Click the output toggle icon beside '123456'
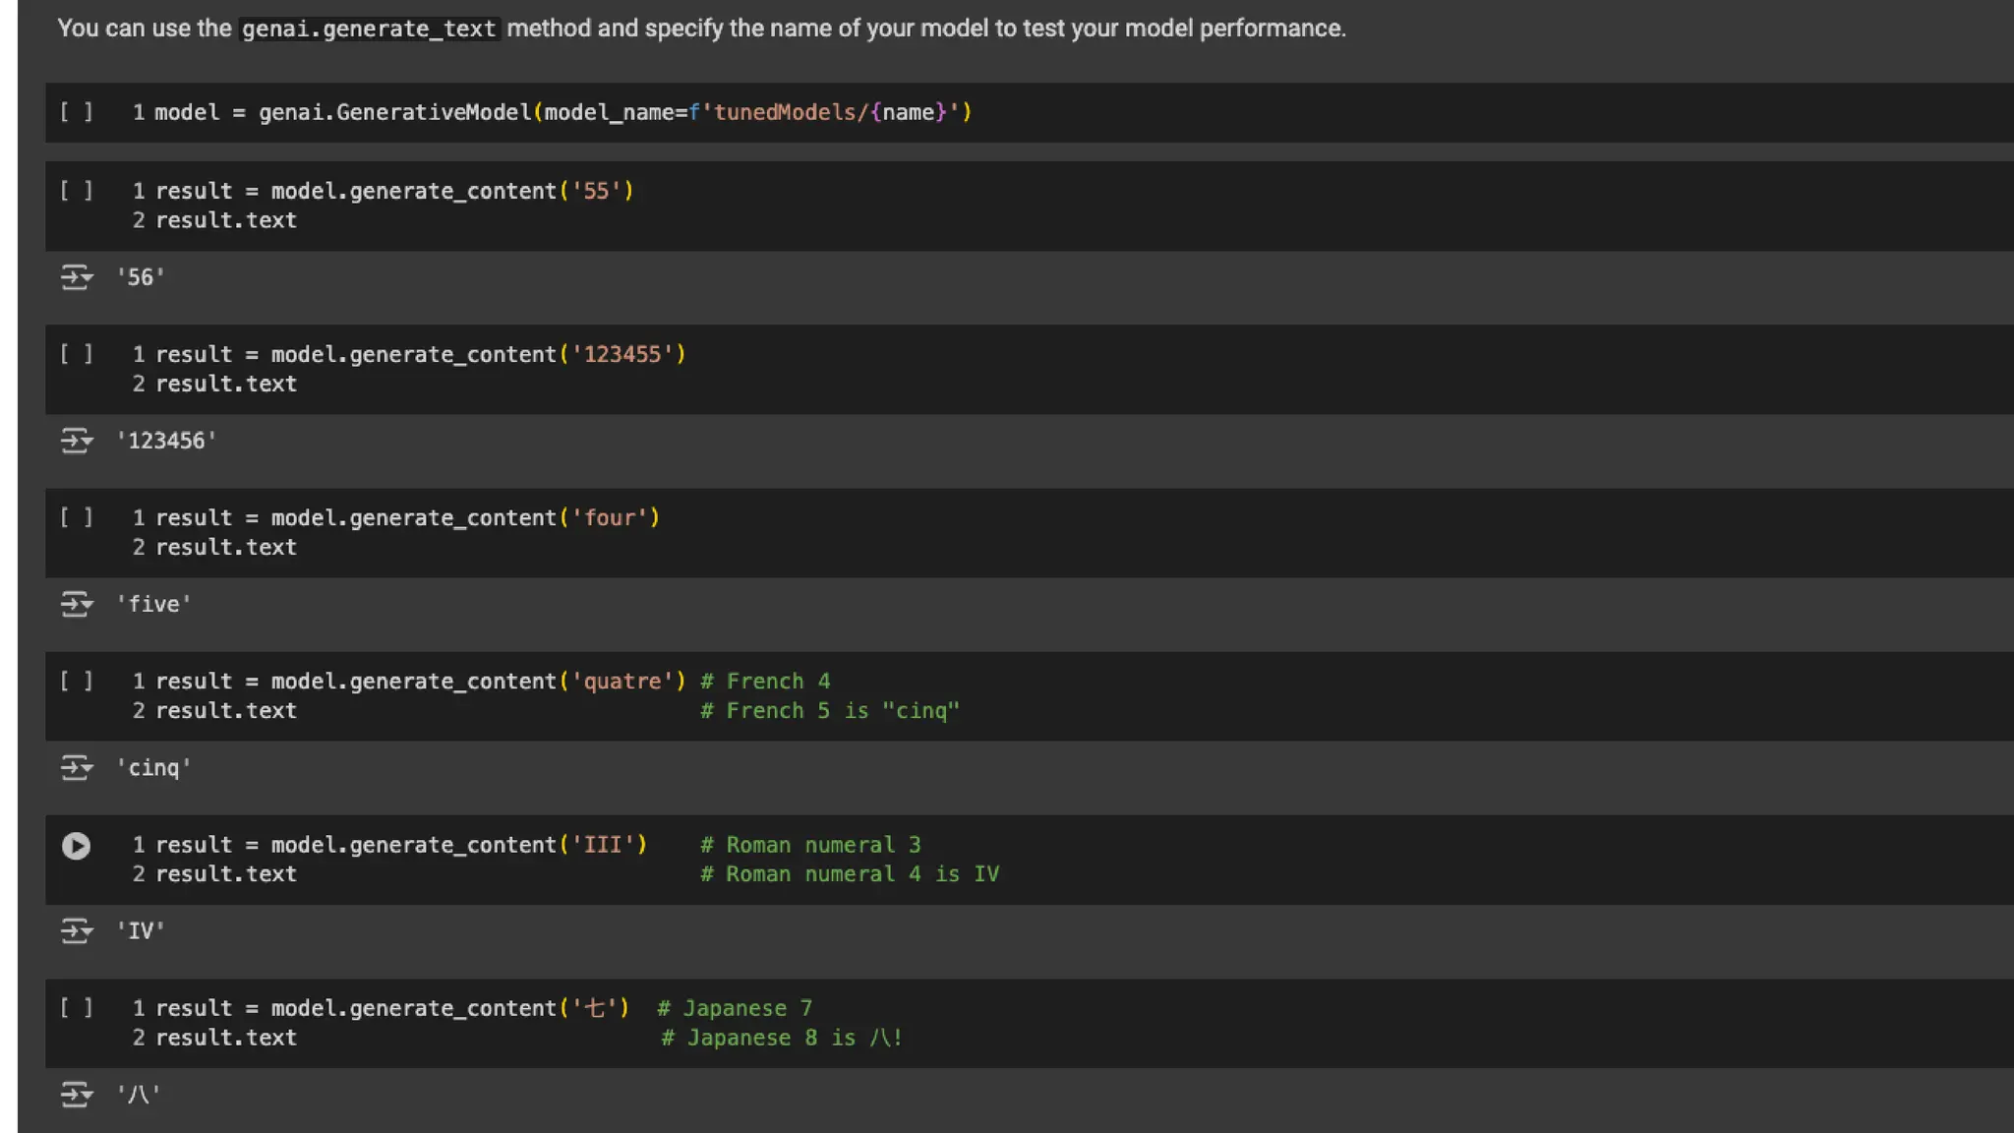Viewport: 2014px width, 1133px height. pyautogui.click(x=76, y=441)
